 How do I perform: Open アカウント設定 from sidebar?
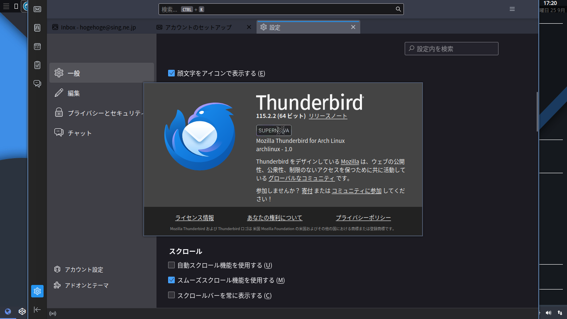[79, 270]
